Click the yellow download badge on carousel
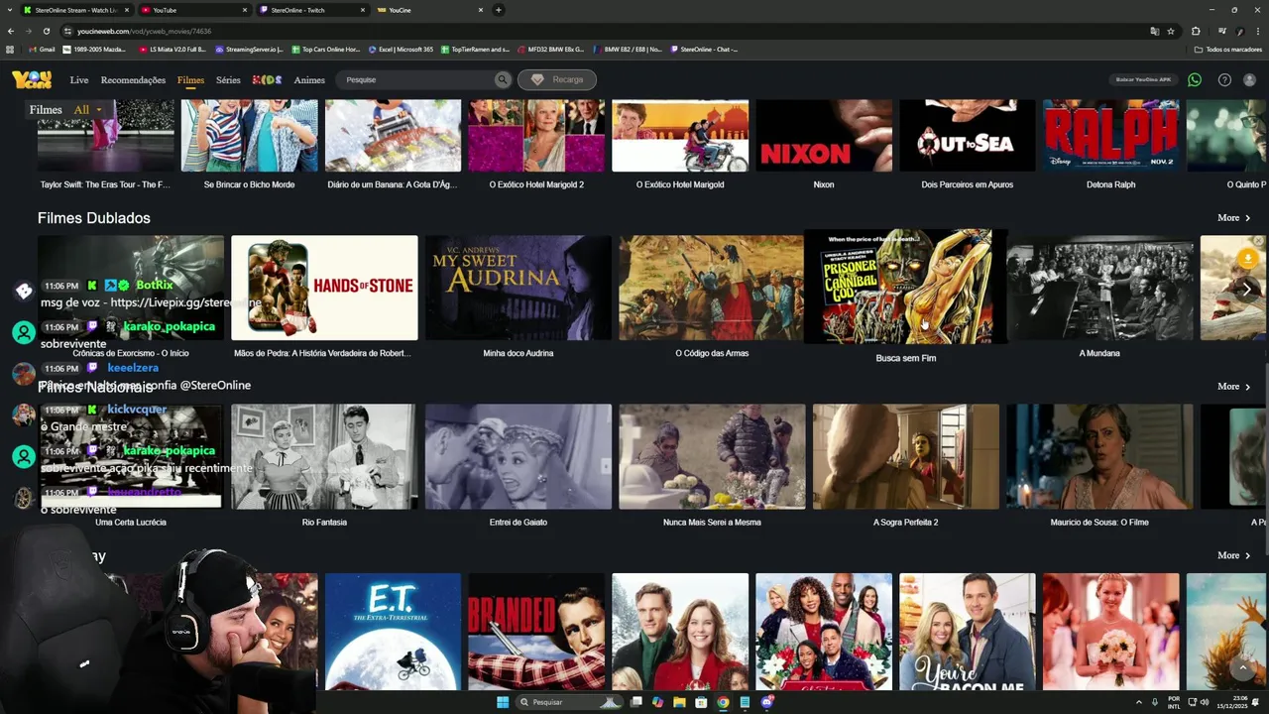The width and height of the screenshot is (1269, 714). [x=1247, y=259]
